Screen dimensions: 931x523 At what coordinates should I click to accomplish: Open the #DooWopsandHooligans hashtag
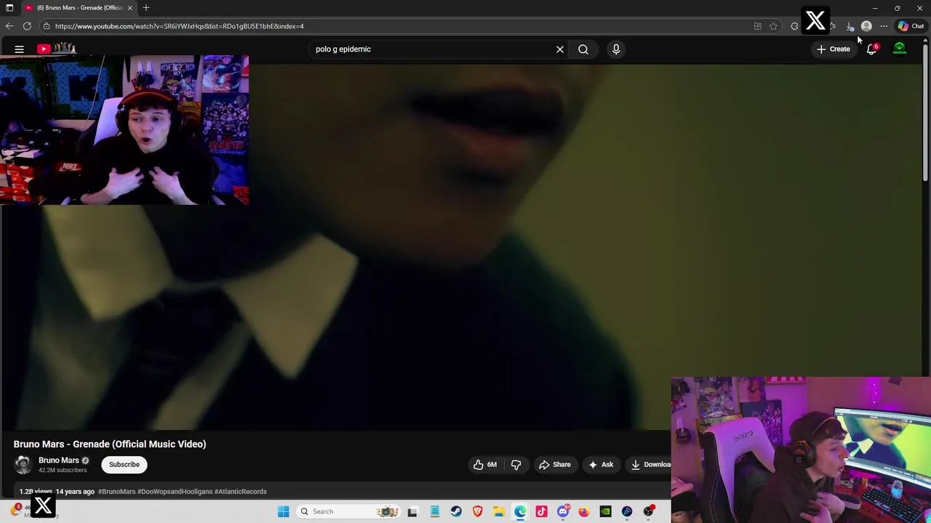pos(175,492)
